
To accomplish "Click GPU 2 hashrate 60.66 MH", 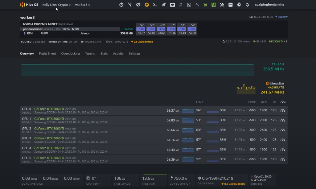I will coord(173,130).
